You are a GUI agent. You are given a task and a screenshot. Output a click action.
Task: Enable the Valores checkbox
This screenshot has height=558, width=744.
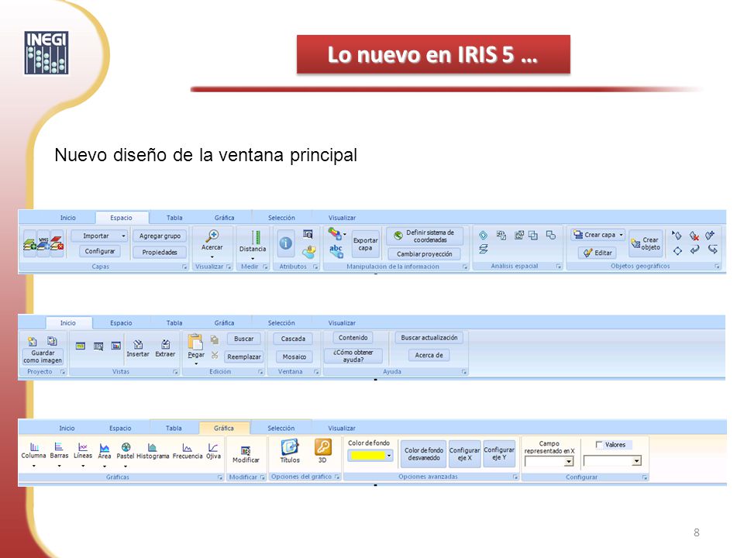pyautogui.click(x=599, y=445)
